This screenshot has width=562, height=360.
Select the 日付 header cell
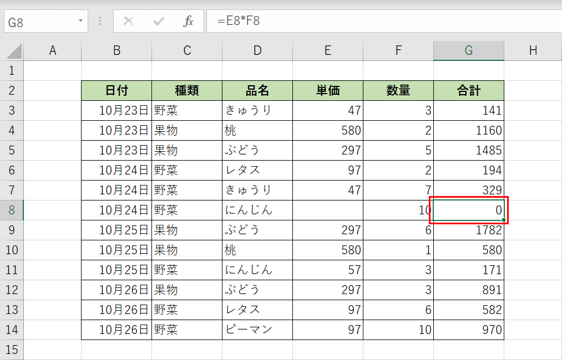pos(117,90)
